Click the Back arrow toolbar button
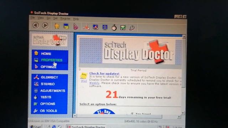Screen dimensions: 228x128 36,25
